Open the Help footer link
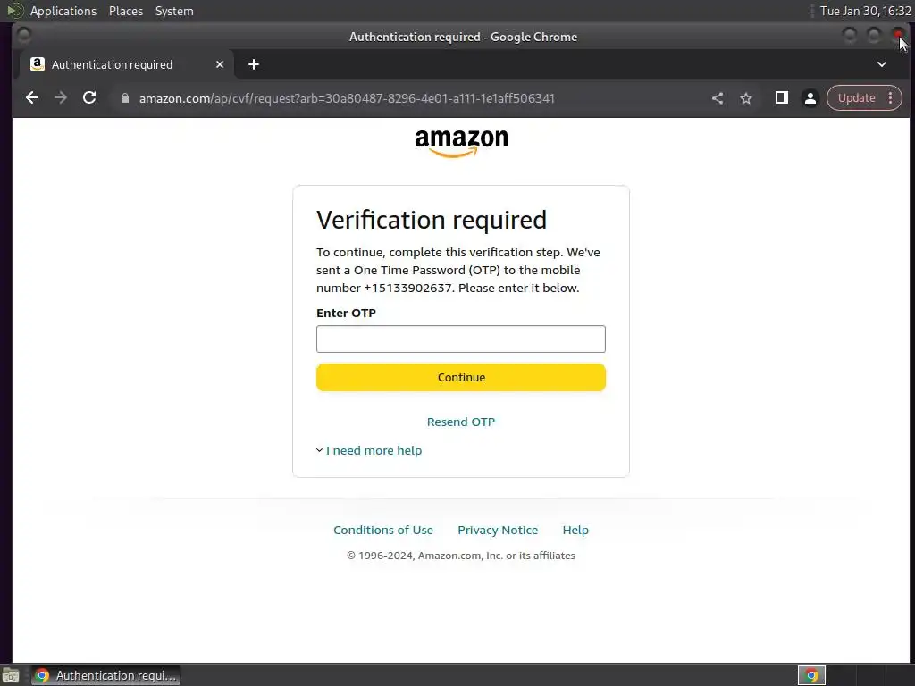 [x=575, y=530]
